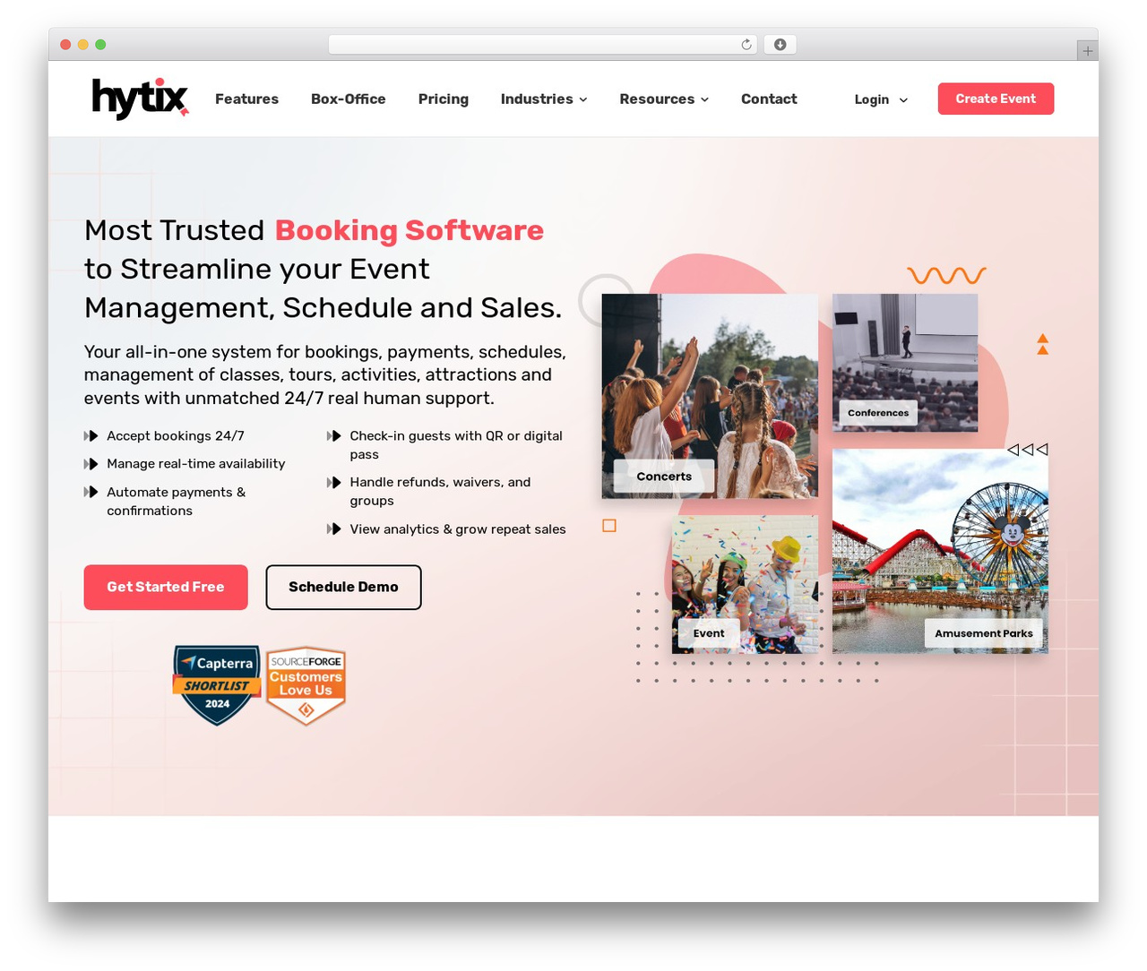This screenshot has width=1147, height=971.
Task: Select the Concerts image card
Action: pos(710,396)
